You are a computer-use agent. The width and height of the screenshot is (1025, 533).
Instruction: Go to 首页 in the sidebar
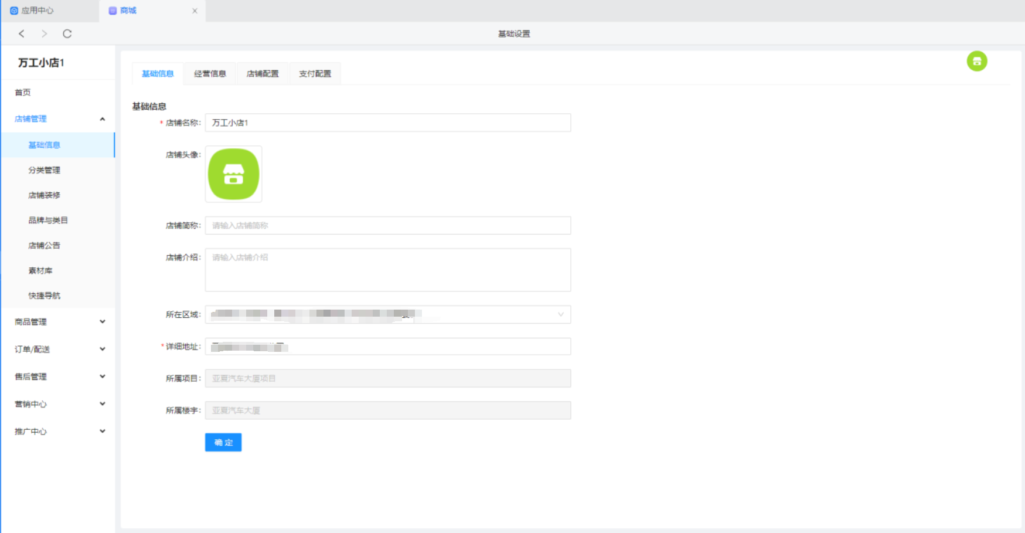[x=23, y=93]
